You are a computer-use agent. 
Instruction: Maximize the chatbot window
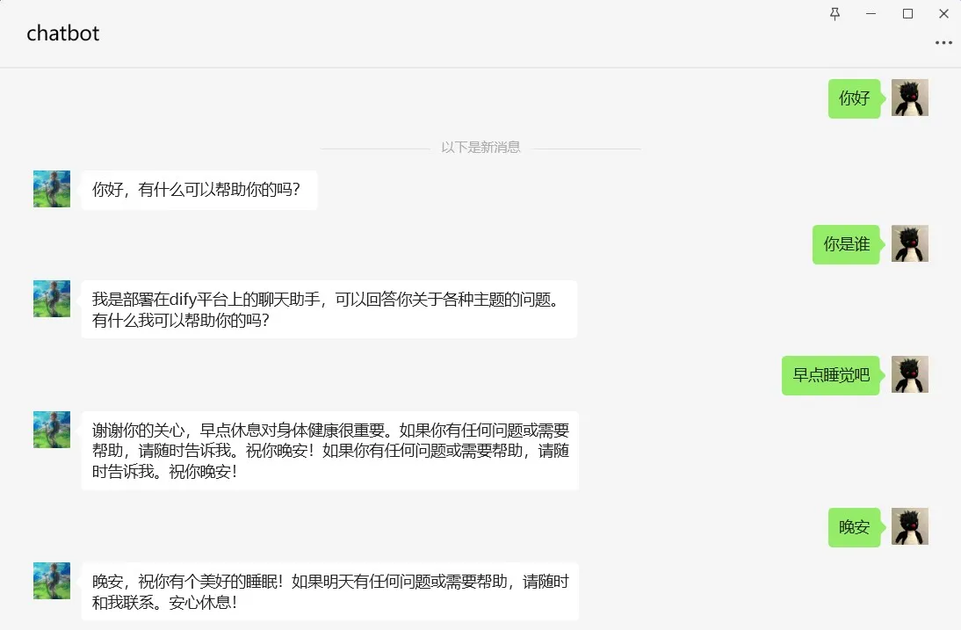907,13
